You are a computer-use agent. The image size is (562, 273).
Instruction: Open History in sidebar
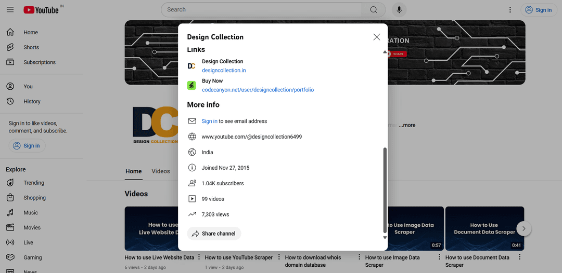click(x=42, y=101)
